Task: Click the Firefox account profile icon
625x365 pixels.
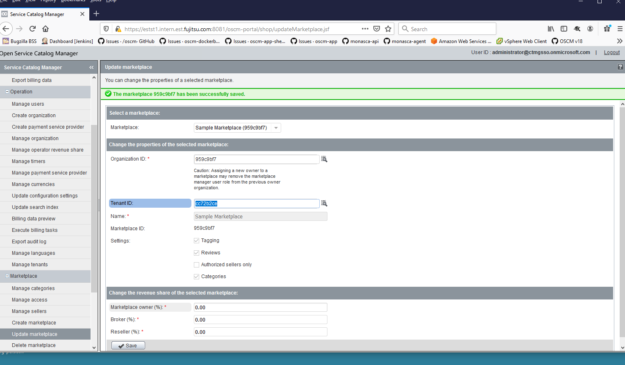Action: point(590,29)
